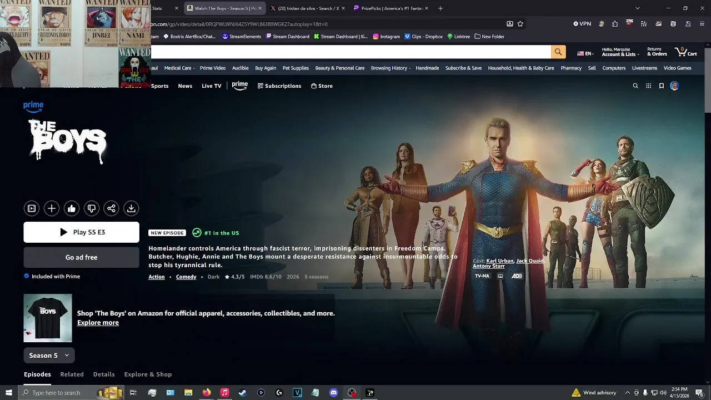Open Store in Prime Video navigation

pyautogui.click(x=322, y=86)
